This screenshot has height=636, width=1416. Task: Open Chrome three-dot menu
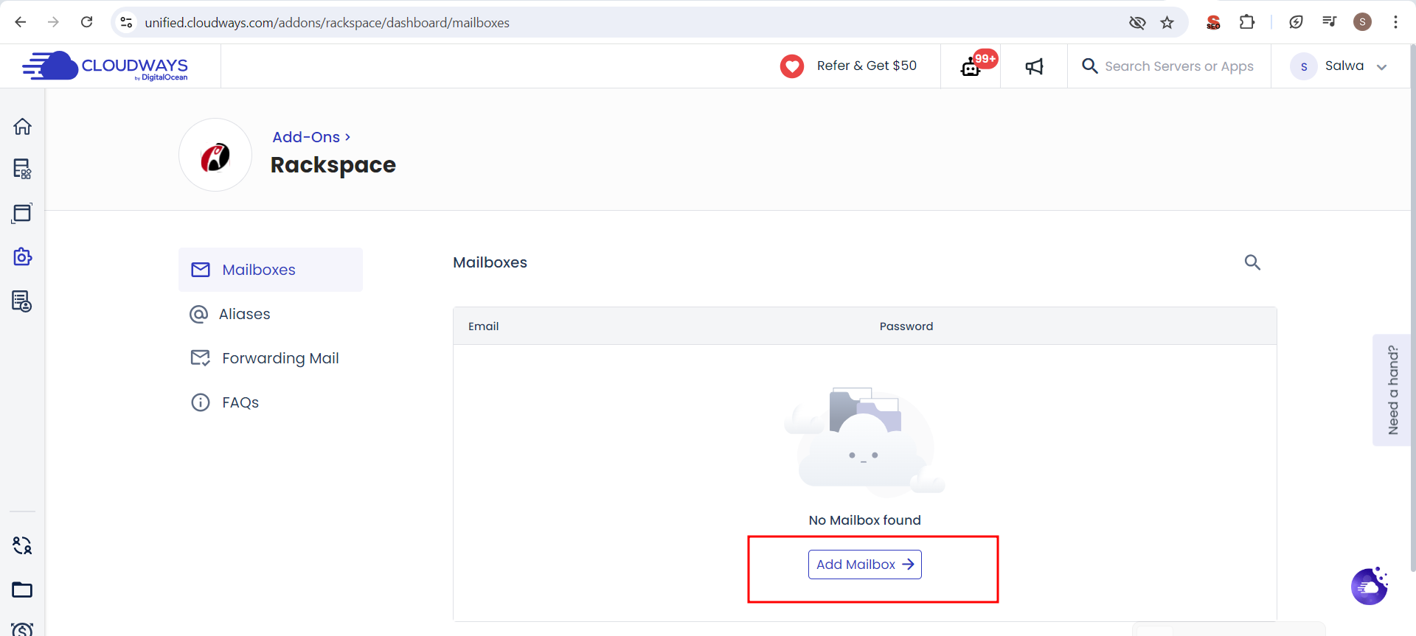1395,22
